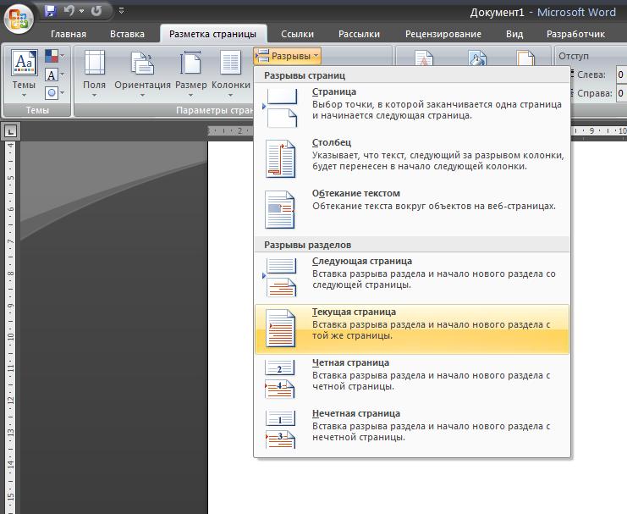Open Ориентация (Orientation) options
Image resolution: width=627 pixels, height=514 pixels.
tap(142, 74)
